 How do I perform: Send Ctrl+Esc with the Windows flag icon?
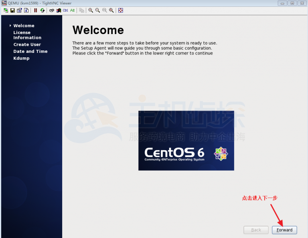[58, 10]
